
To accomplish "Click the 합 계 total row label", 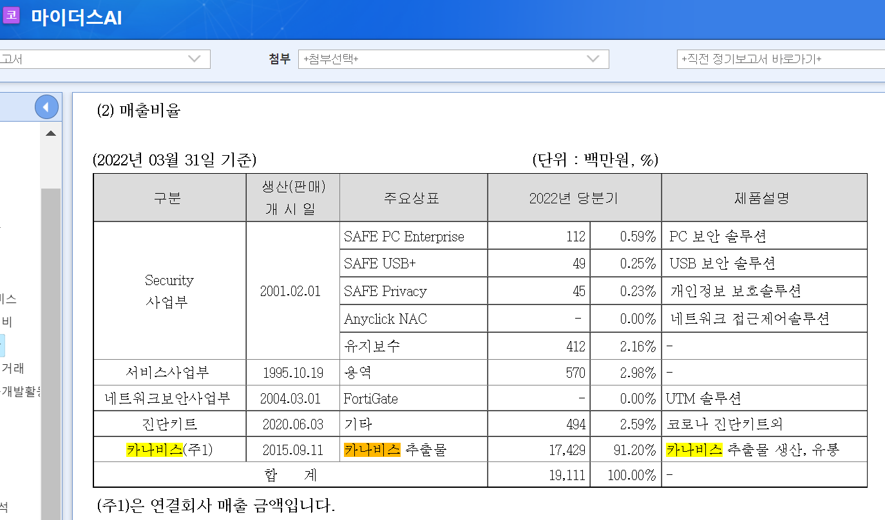I will click(x=290, y=475).
